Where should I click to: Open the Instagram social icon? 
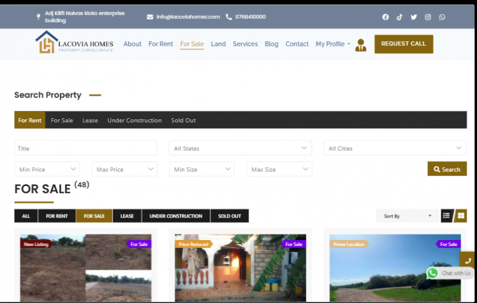click(428, 17)
